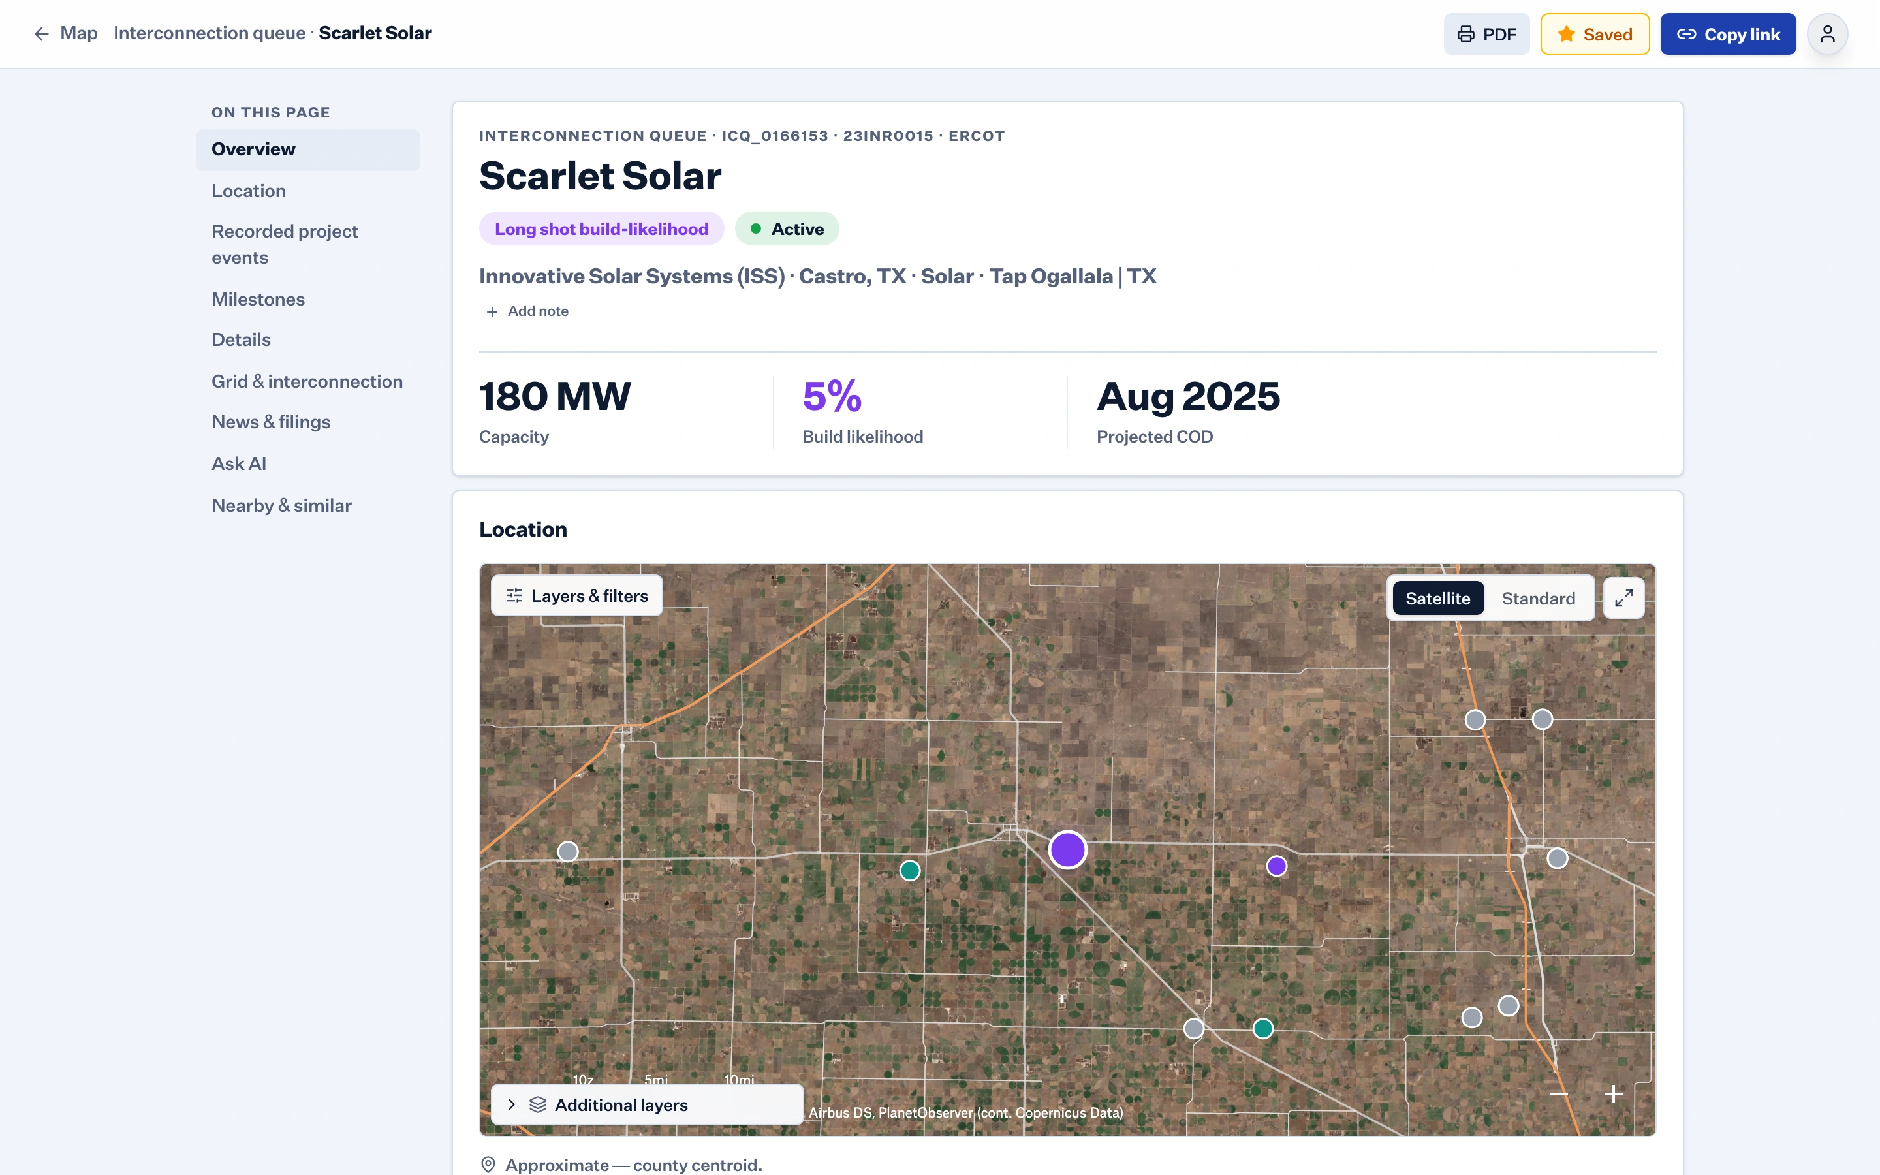Click the Approximate county centroid pin icon
The width and height of the screenshot is (1880, 1175).
coord(488,1164)
